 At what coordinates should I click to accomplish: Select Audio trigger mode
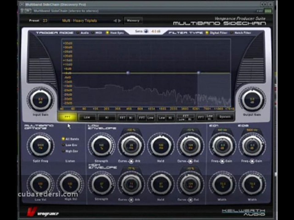point(83,33)
